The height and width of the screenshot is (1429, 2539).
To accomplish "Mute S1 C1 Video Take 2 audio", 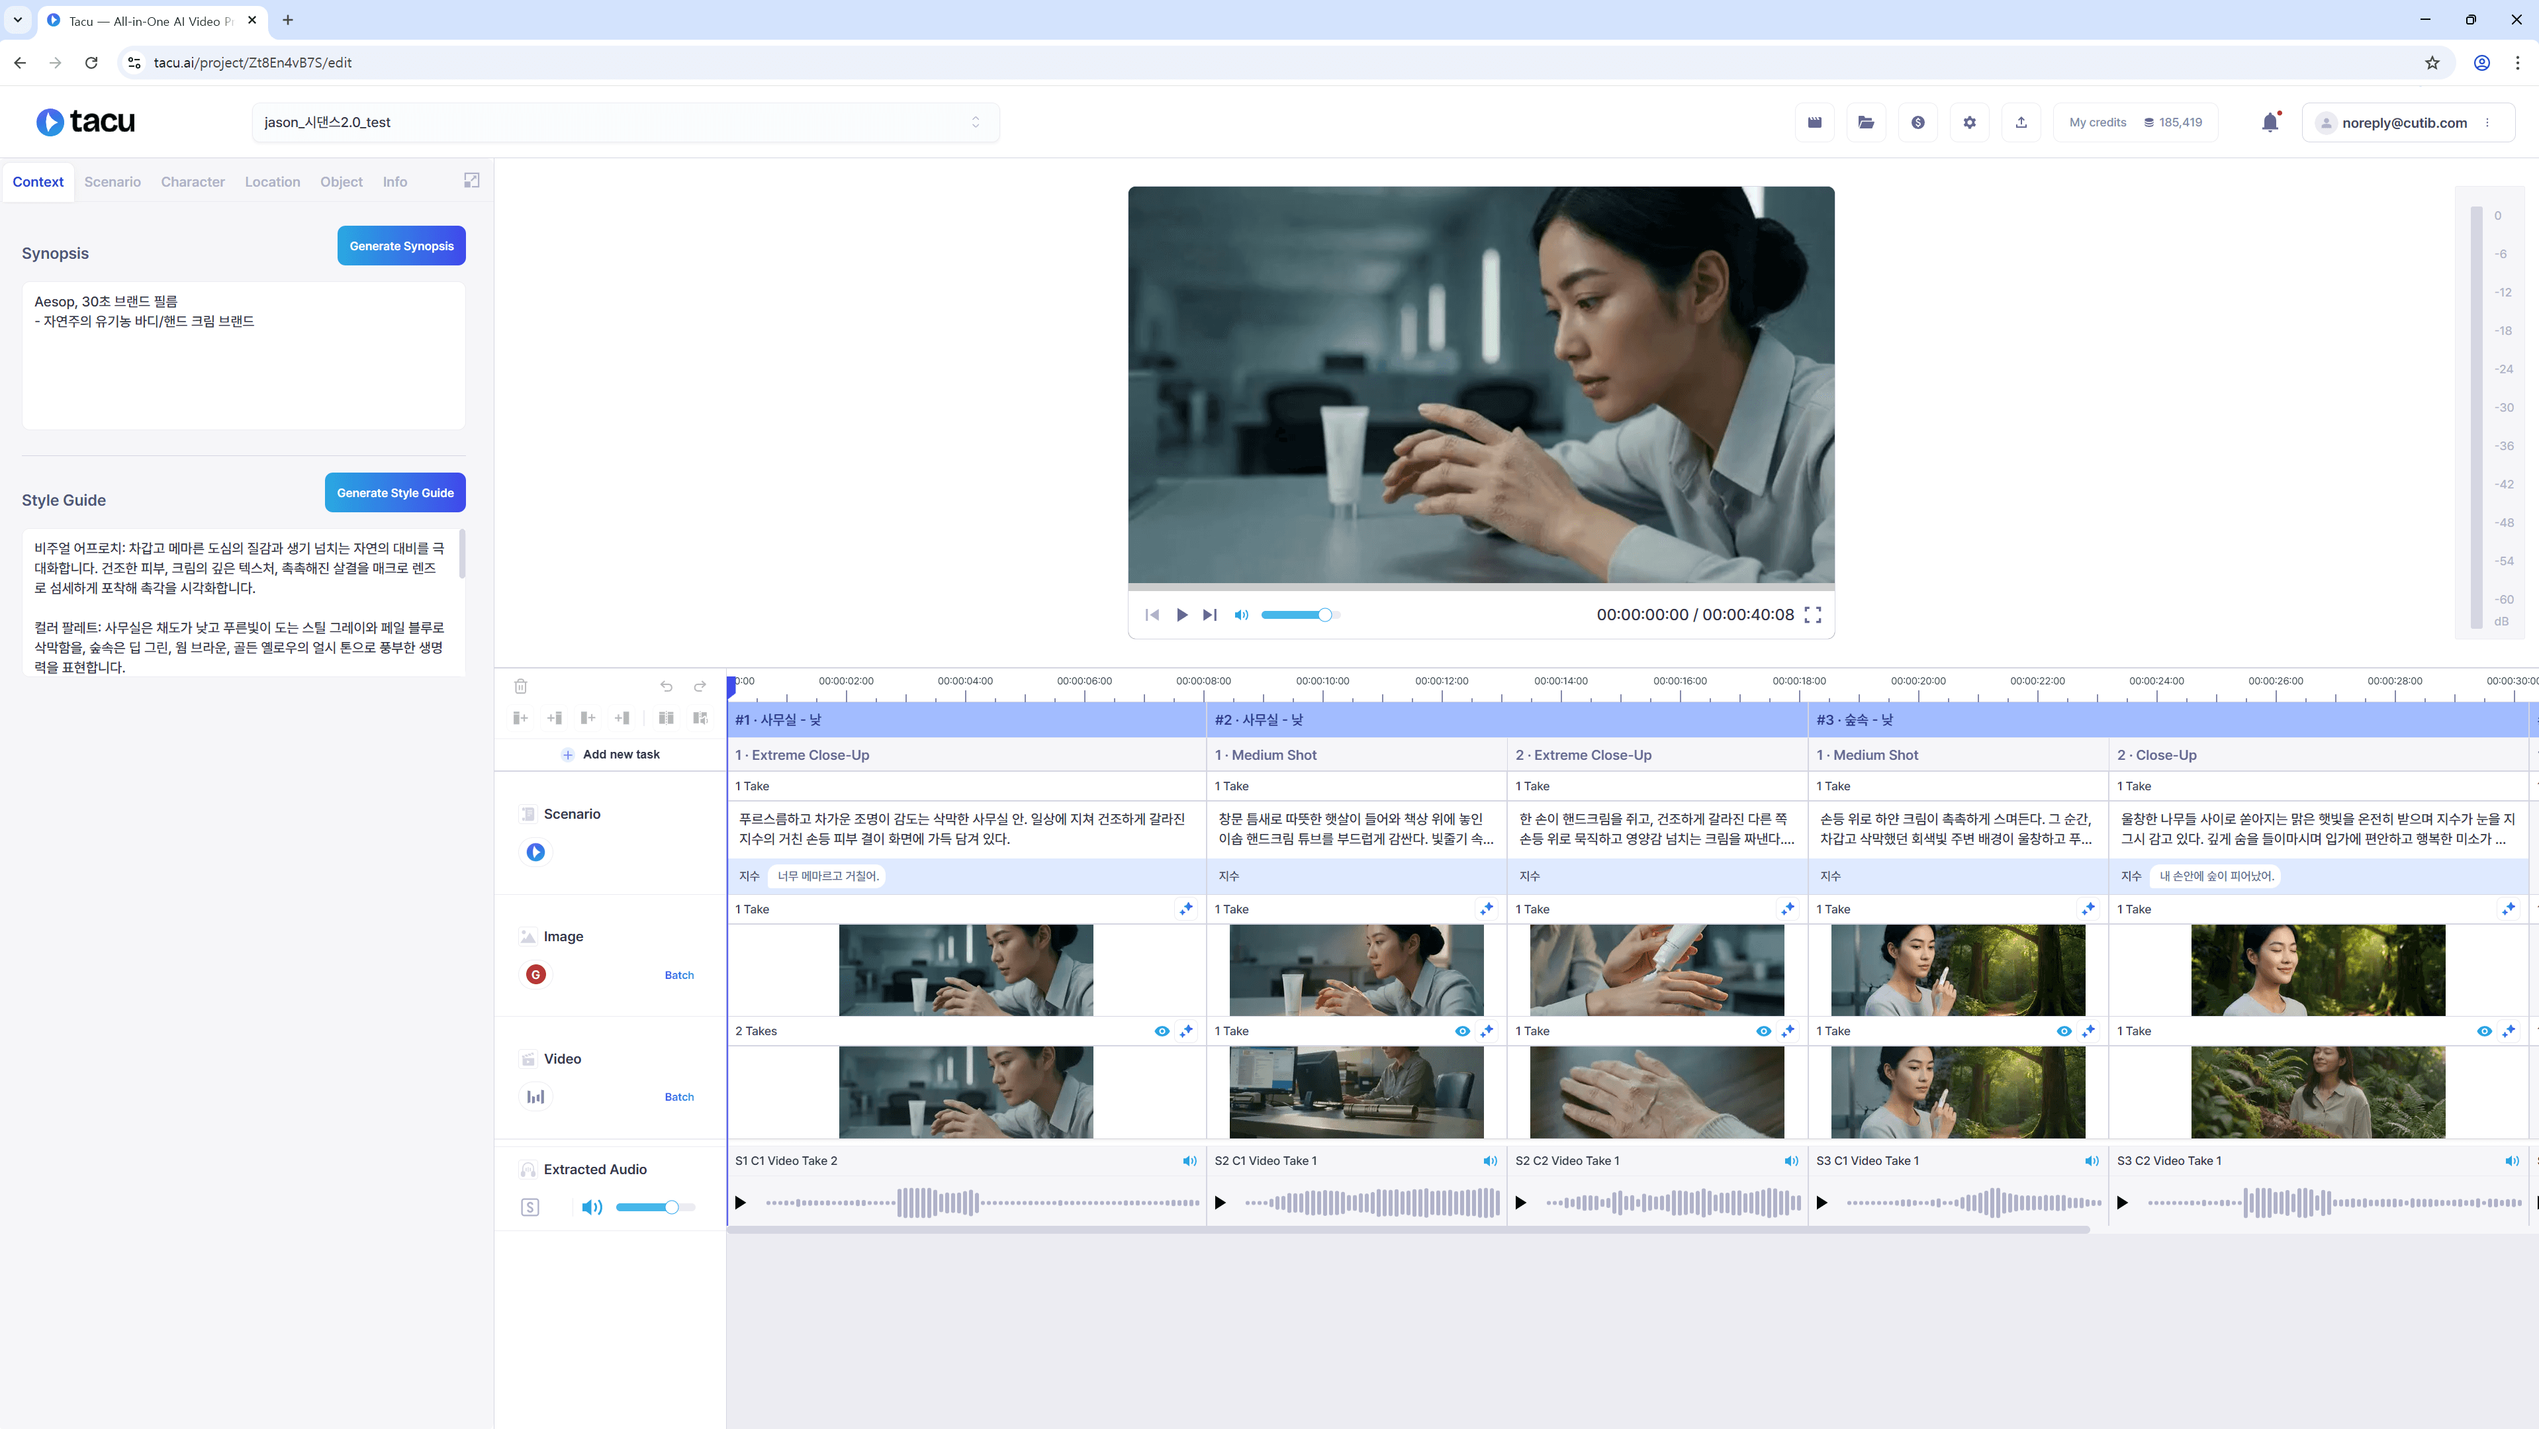I will tap(1189, 1161).
